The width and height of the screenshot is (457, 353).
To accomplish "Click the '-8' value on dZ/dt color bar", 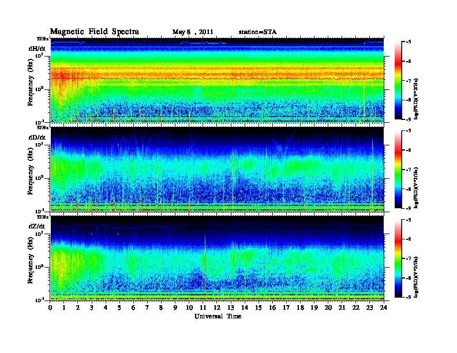I will point(408,278).
